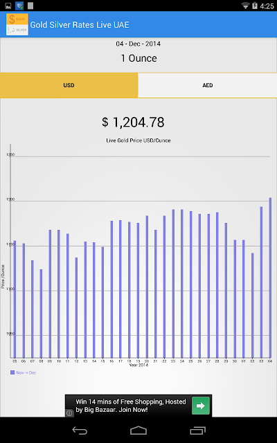Open the picture notification icon in status bar
This screenshot has width=277, height=443.
8,6
